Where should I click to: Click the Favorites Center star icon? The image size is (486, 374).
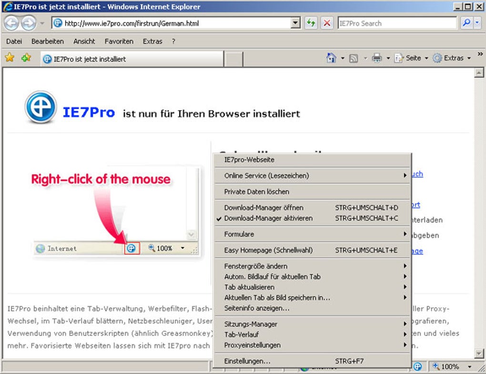(x=10, y=57)
